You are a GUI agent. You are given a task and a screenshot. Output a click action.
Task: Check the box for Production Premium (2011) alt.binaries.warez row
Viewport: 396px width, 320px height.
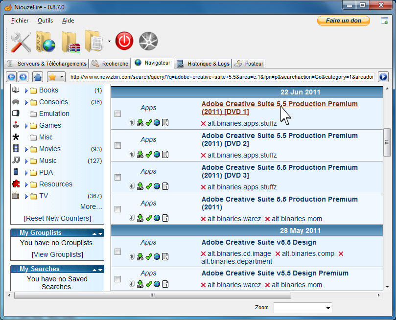coord(117,209)
